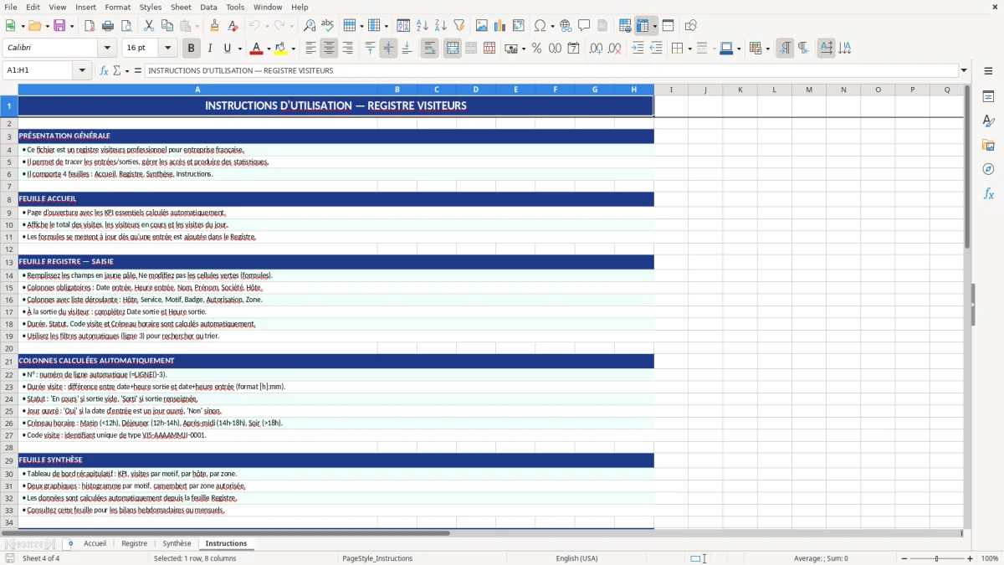
Task: Click the 100% zoom level
Action: click(x=989, y=558)
